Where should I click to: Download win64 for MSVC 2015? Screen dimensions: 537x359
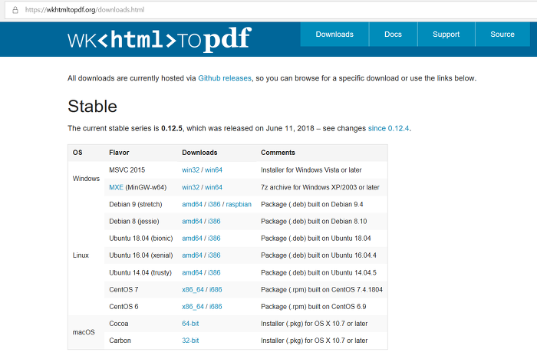point(213,170)
